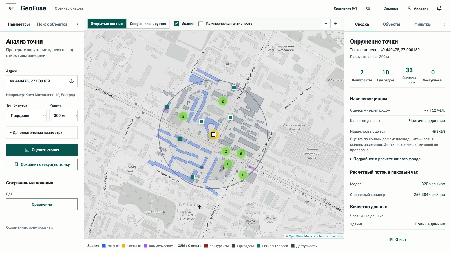
Task: Zoom in the map with plus
Action: [x=335, y=24]
